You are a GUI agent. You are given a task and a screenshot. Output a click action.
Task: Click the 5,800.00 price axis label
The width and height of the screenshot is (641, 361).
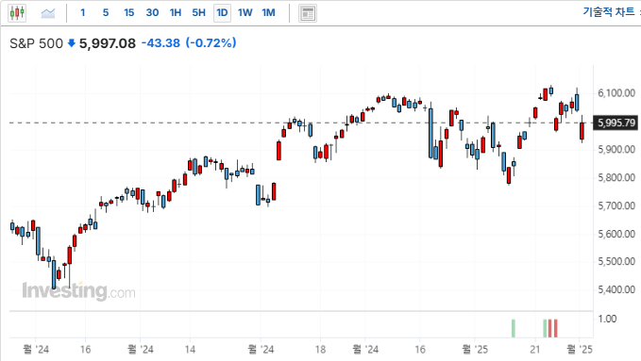click(x=616, y=177)
